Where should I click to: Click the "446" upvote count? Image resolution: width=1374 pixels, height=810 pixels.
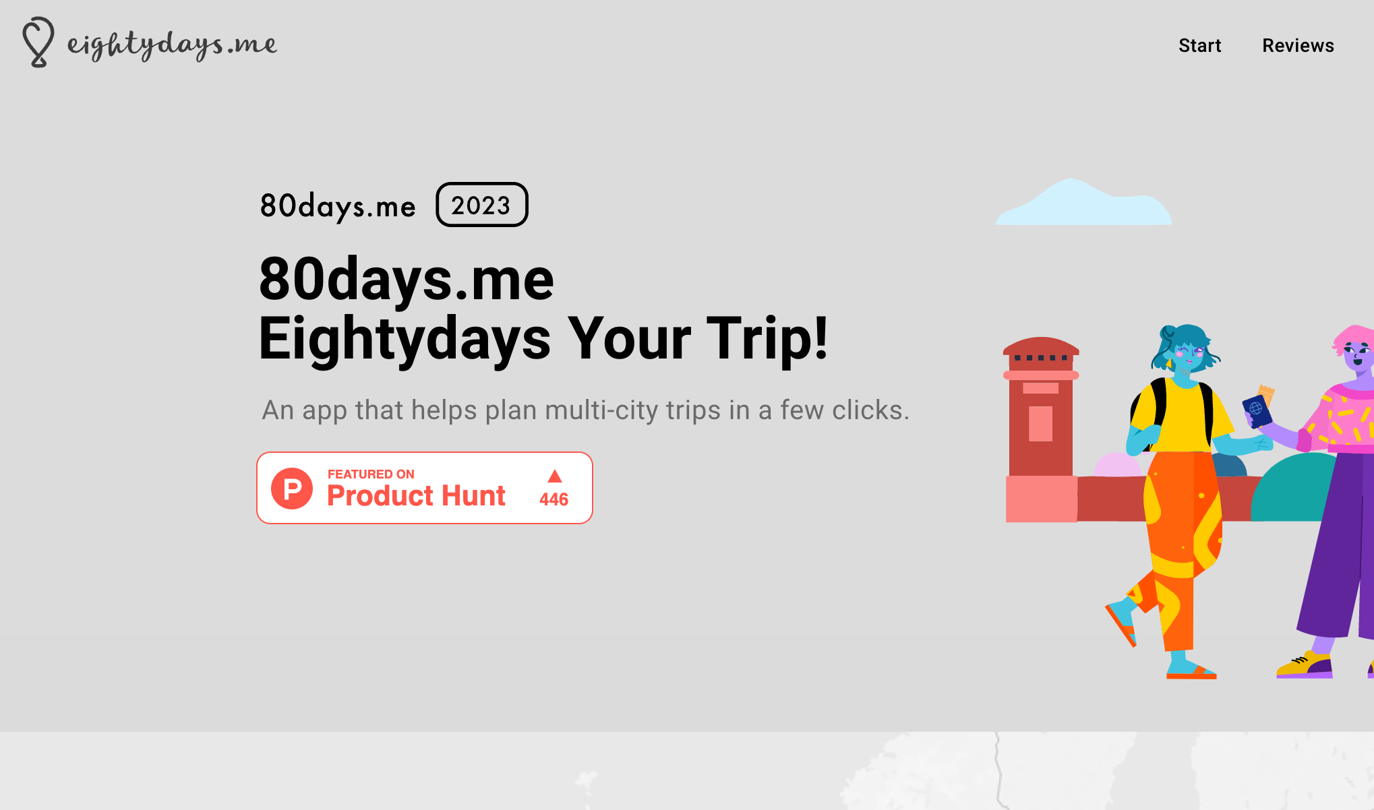(554, 499)
